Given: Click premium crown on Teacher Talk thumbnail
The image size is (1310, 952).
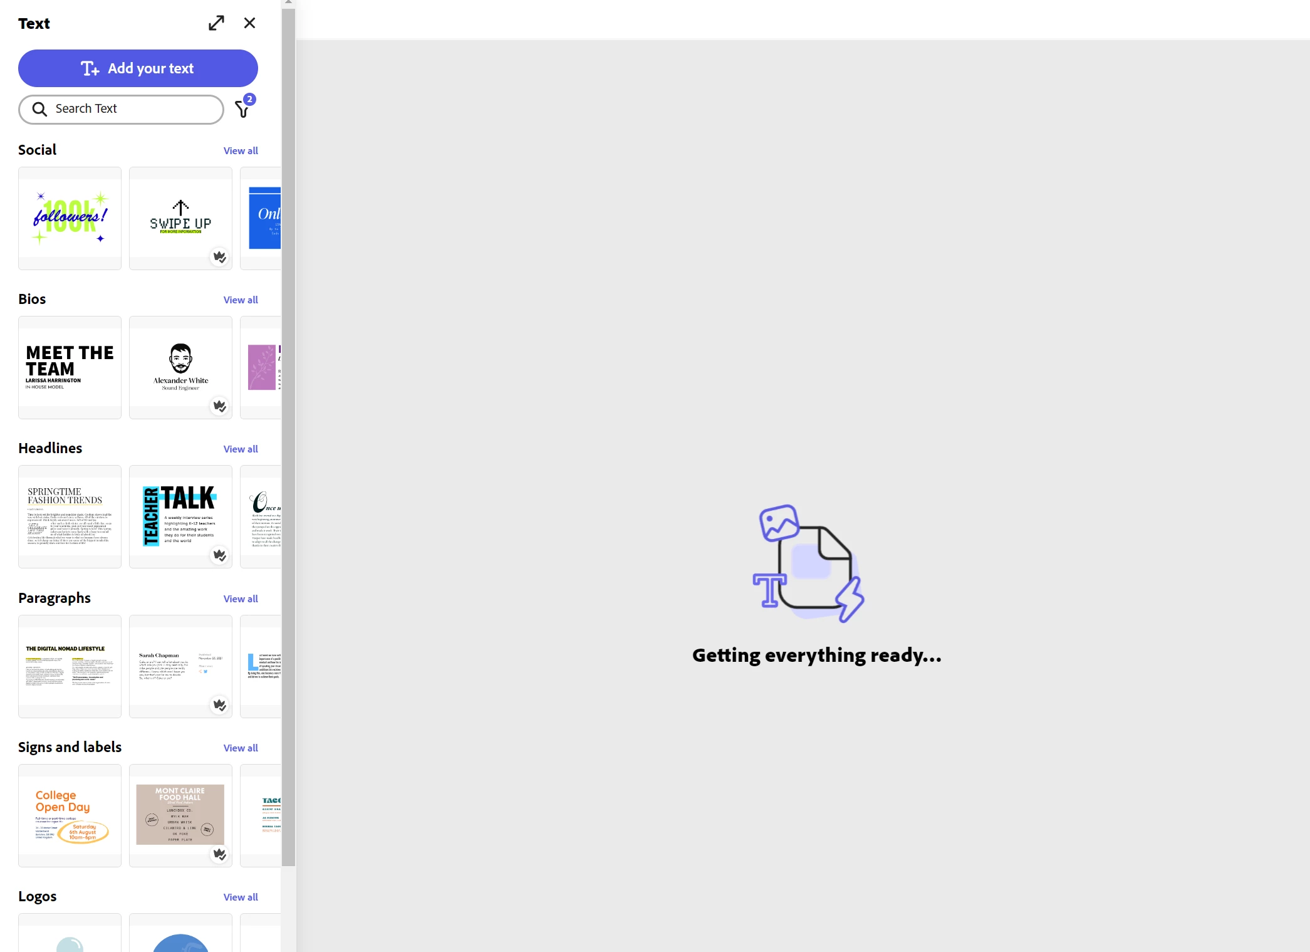Looking at the screenshot, I should [x=219, y=555].
